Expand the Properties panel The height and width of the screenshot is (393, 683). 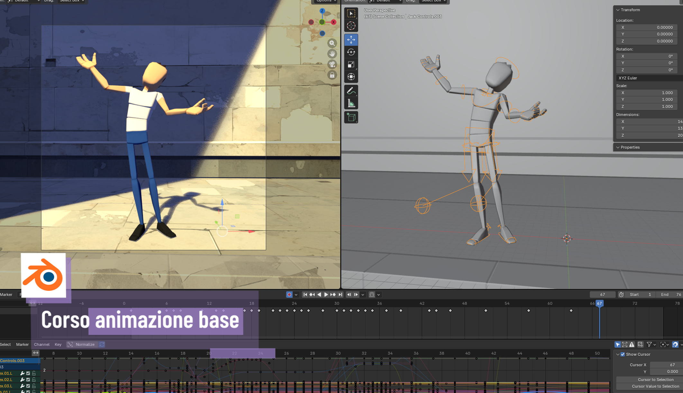point(618,147)
